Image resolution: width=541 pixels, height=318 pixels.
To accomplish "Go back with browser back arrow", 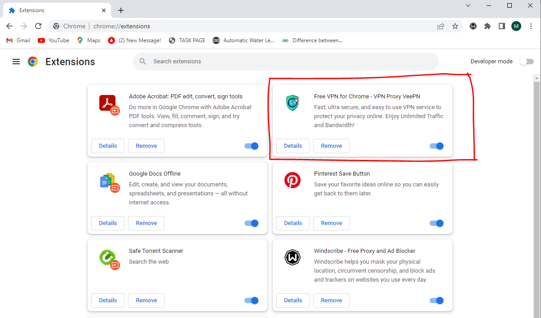I will point(9,26).
